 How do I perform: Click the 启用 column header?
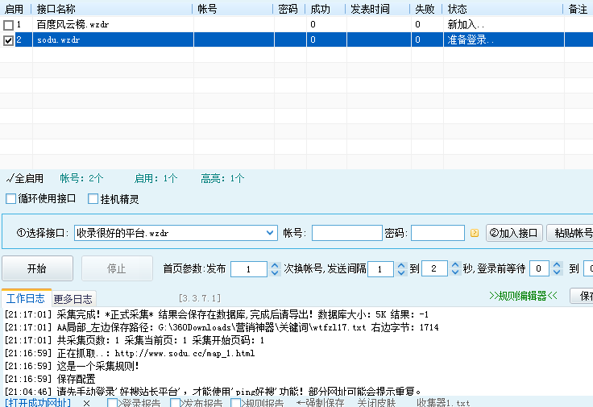click(x=15, y=9)
